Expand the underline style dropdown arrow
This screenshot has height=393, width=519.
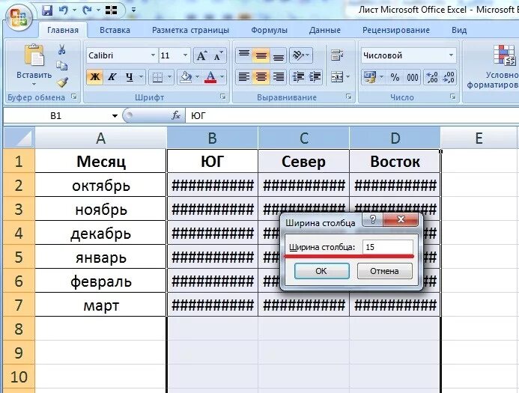[x=141, y=77]
